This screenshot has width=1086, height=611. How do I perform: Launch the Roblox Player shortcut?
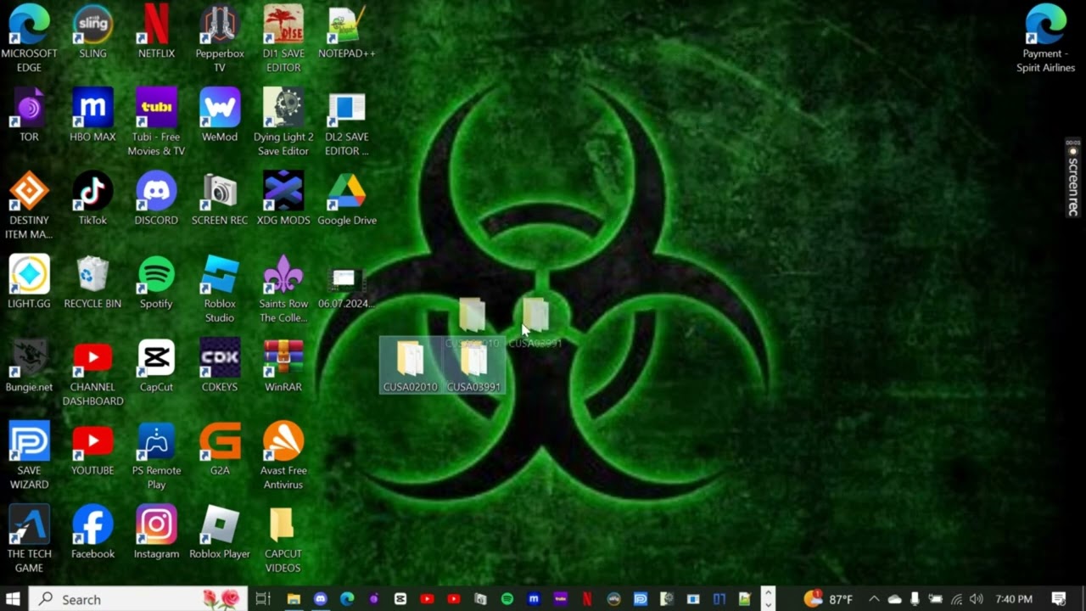(220, 532)
